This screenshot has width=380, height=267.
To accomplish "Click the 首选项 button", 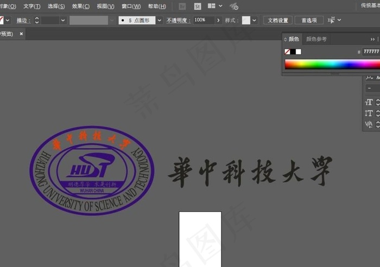I will pyautogui.click(x=309, y=21).
